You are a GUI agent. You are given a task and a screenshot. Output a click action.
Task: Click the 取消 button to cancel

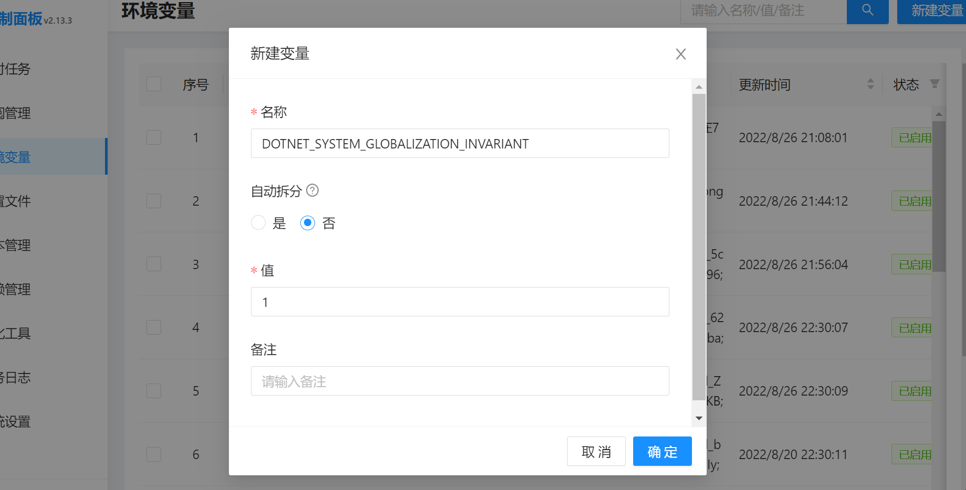pos(596,451)
